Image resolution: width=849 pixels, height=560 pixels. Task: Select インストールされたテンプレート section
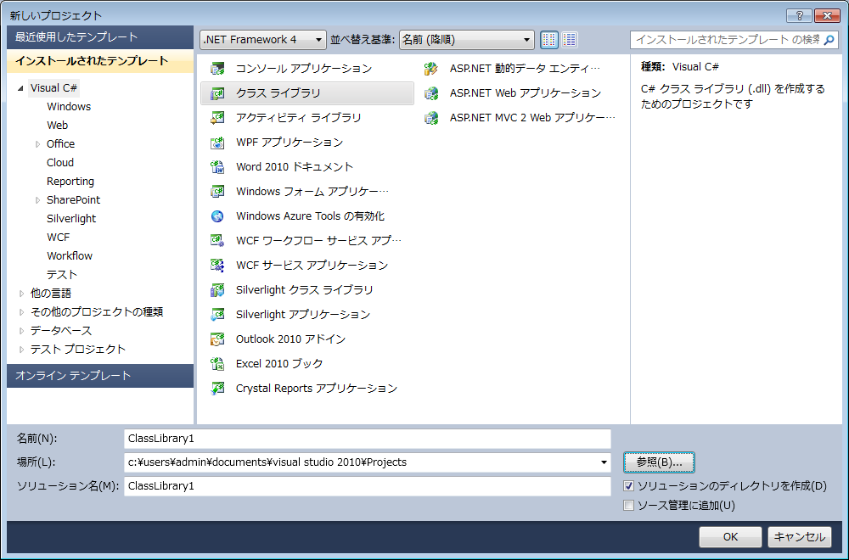coord(100,60)
